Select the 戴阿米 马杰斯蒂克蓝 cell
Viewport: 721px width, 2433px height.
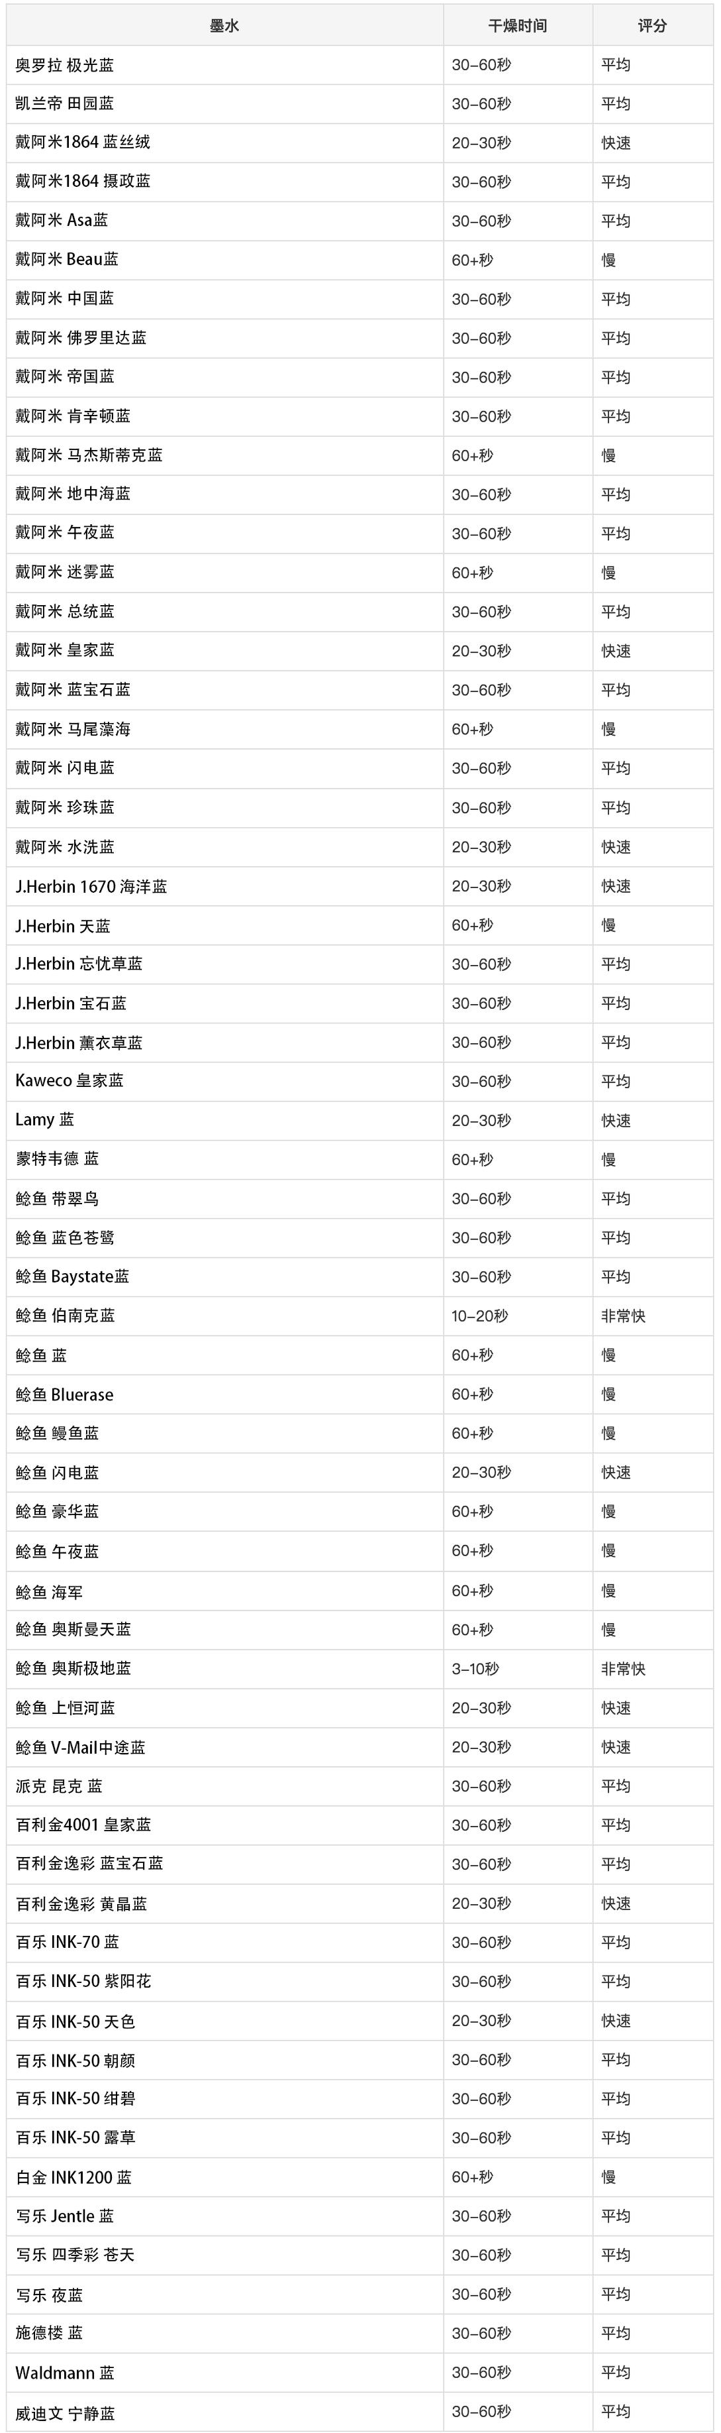tap(89, 455)
